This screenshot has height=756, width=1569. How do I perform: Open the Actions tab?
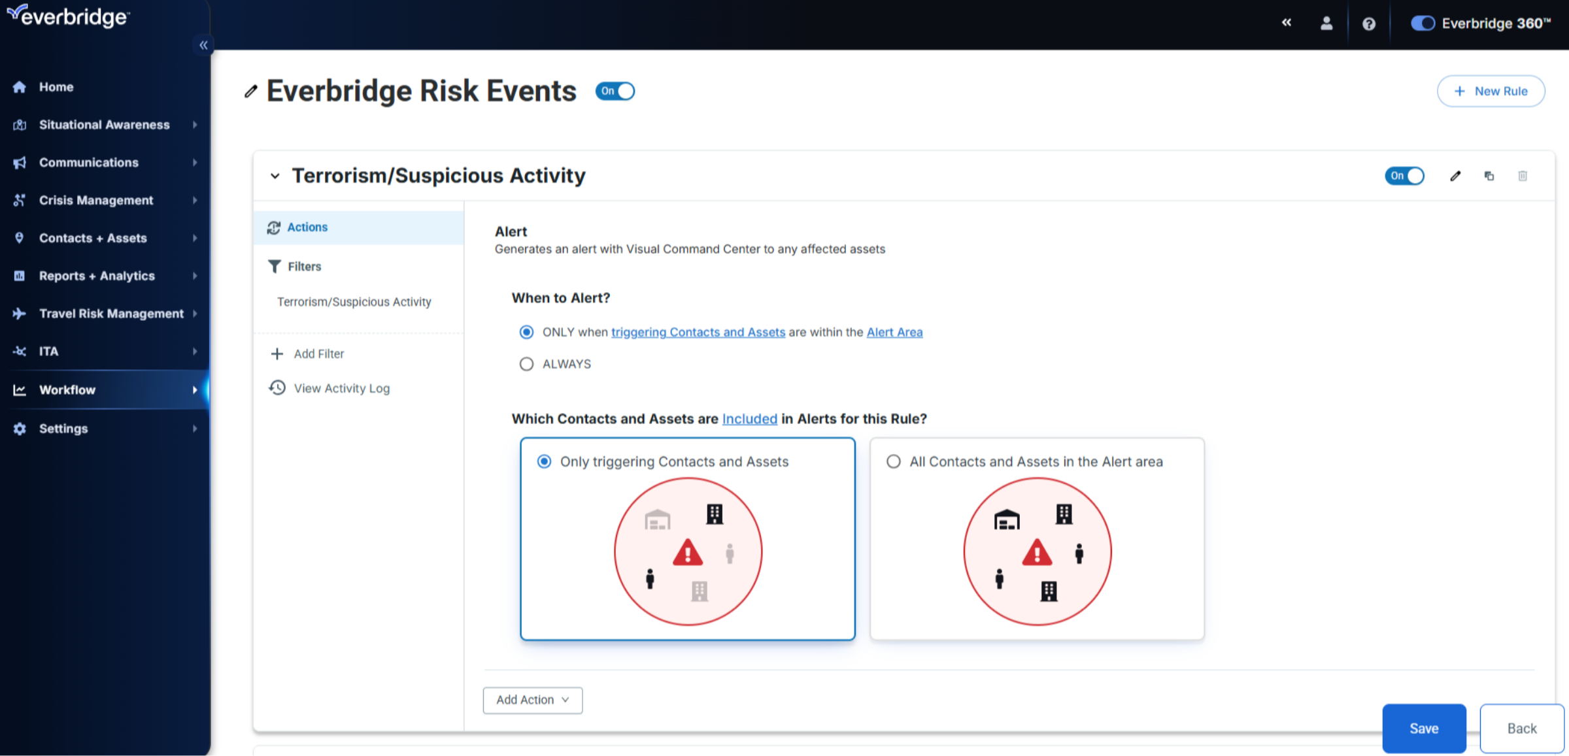(307, 227)
